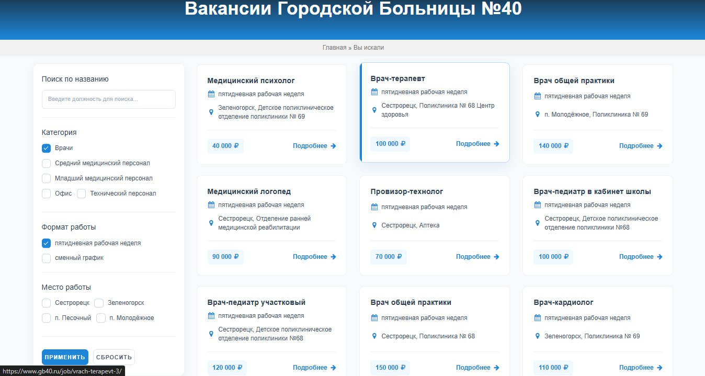Apply filters with ПРИМЕНИТЬ button

coord(65,357)
